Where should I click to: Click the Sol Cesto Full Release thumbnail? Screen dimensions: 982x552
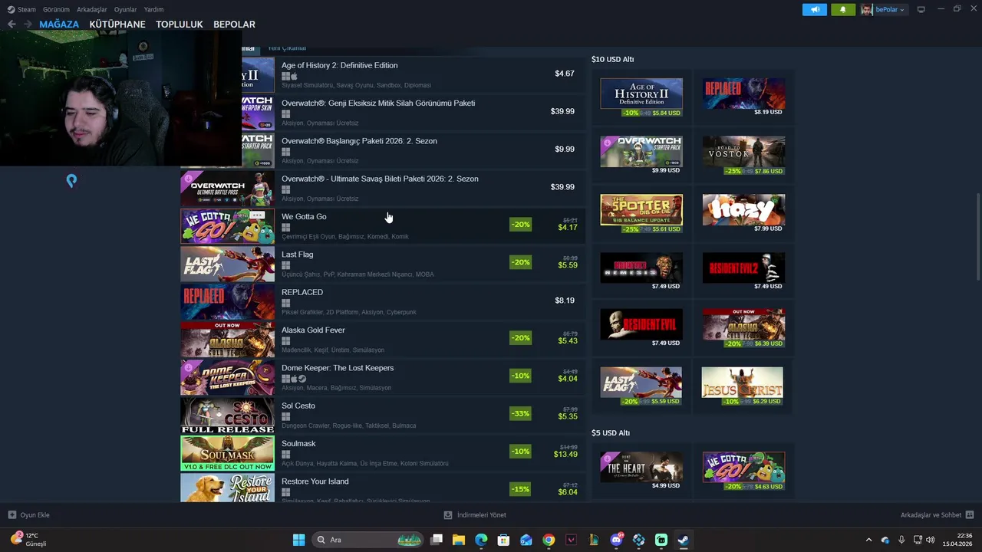point(227,415)
